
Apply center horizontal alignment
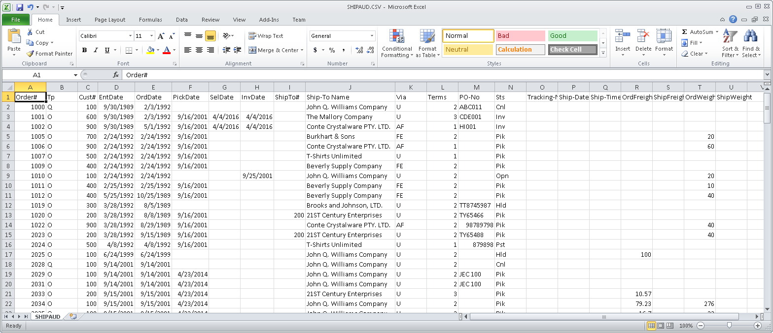click(x=199, y=50)
